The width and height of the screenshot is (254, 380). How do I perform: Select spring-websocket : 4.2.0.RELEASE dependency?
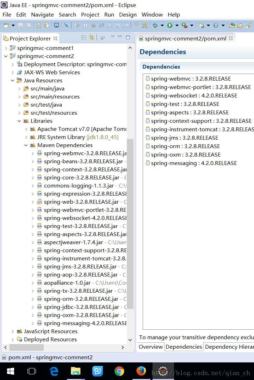tap(191, 95)
